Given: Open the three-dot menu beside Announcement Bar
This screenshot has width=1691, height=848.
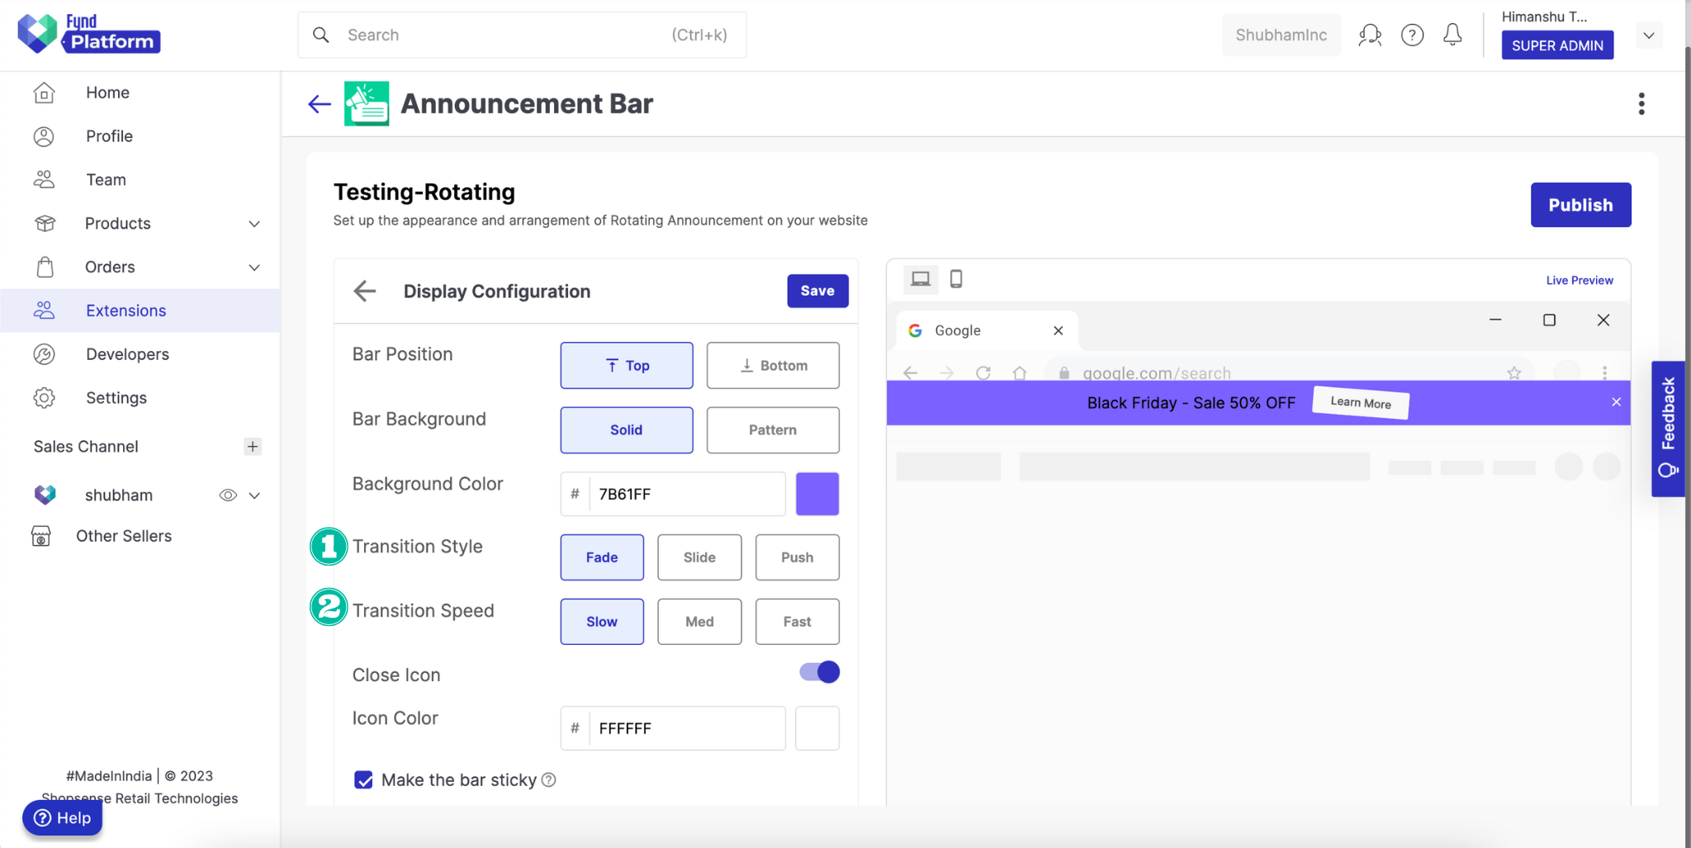Looking at the screenshot, I should [x=1641, y=103].
